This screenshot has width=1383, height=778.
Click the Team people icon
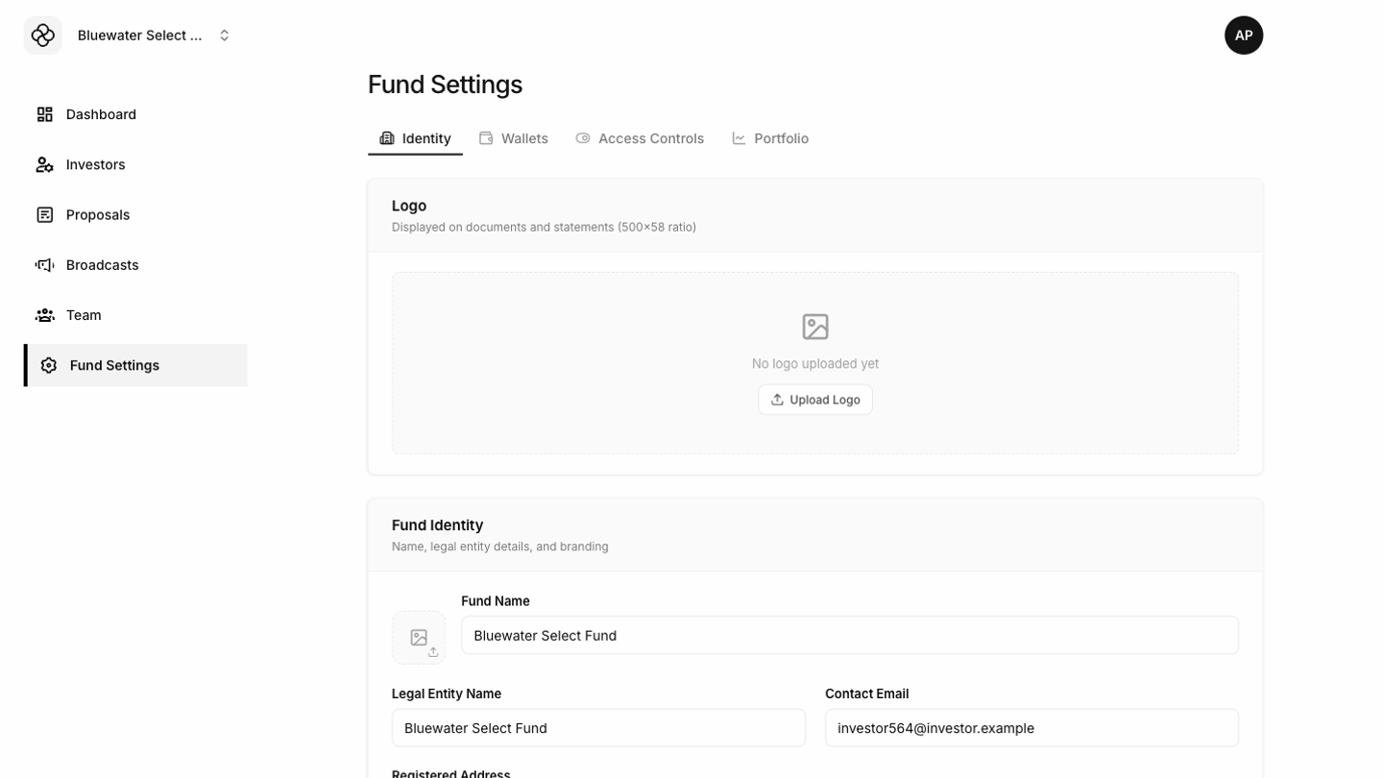[45, 315]
